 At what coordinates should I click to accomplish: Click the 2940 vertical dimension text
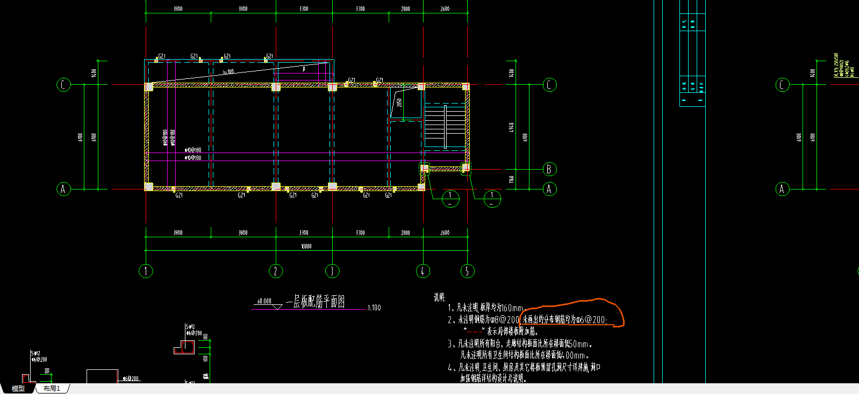click(511, 128)
